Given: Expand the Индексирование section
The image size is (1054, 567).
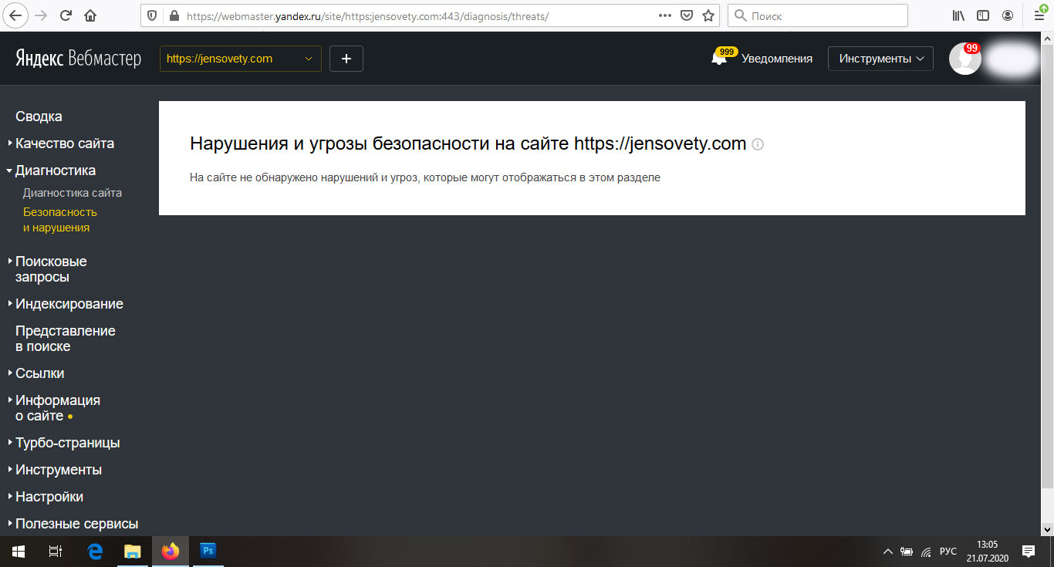Looking at the screenshot, I should coord(69,304).
